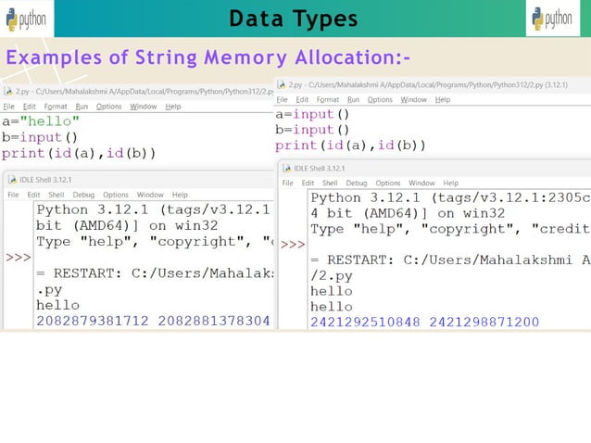Open Window menu in right editor window
This screenshot has height=443, width=591.
(x=413, y=100)
